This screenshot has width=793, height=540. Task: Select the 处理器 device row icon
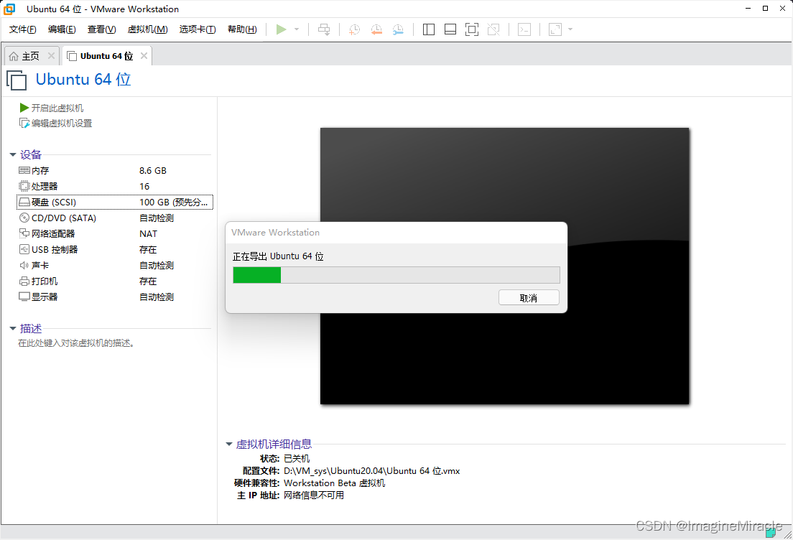24,186
